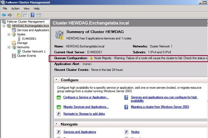Go forward with the gray arrow
This screenshot has height=138, width=208.
click(x=10, y=15)
